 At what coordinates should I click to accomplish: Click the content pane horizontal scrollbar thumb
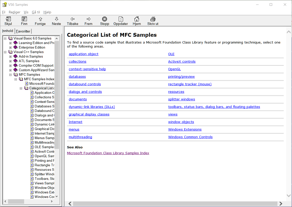(175, 203)
